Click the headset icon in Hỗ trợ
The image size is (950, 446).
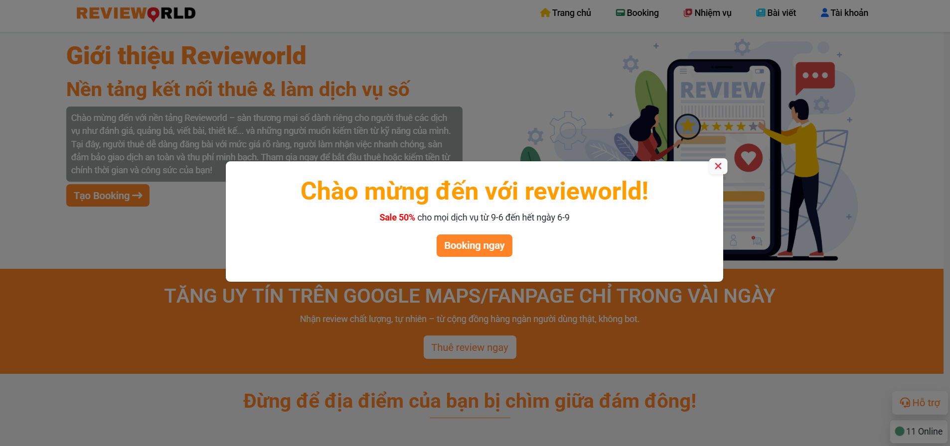pyautogui.click(x=905, y=403)
